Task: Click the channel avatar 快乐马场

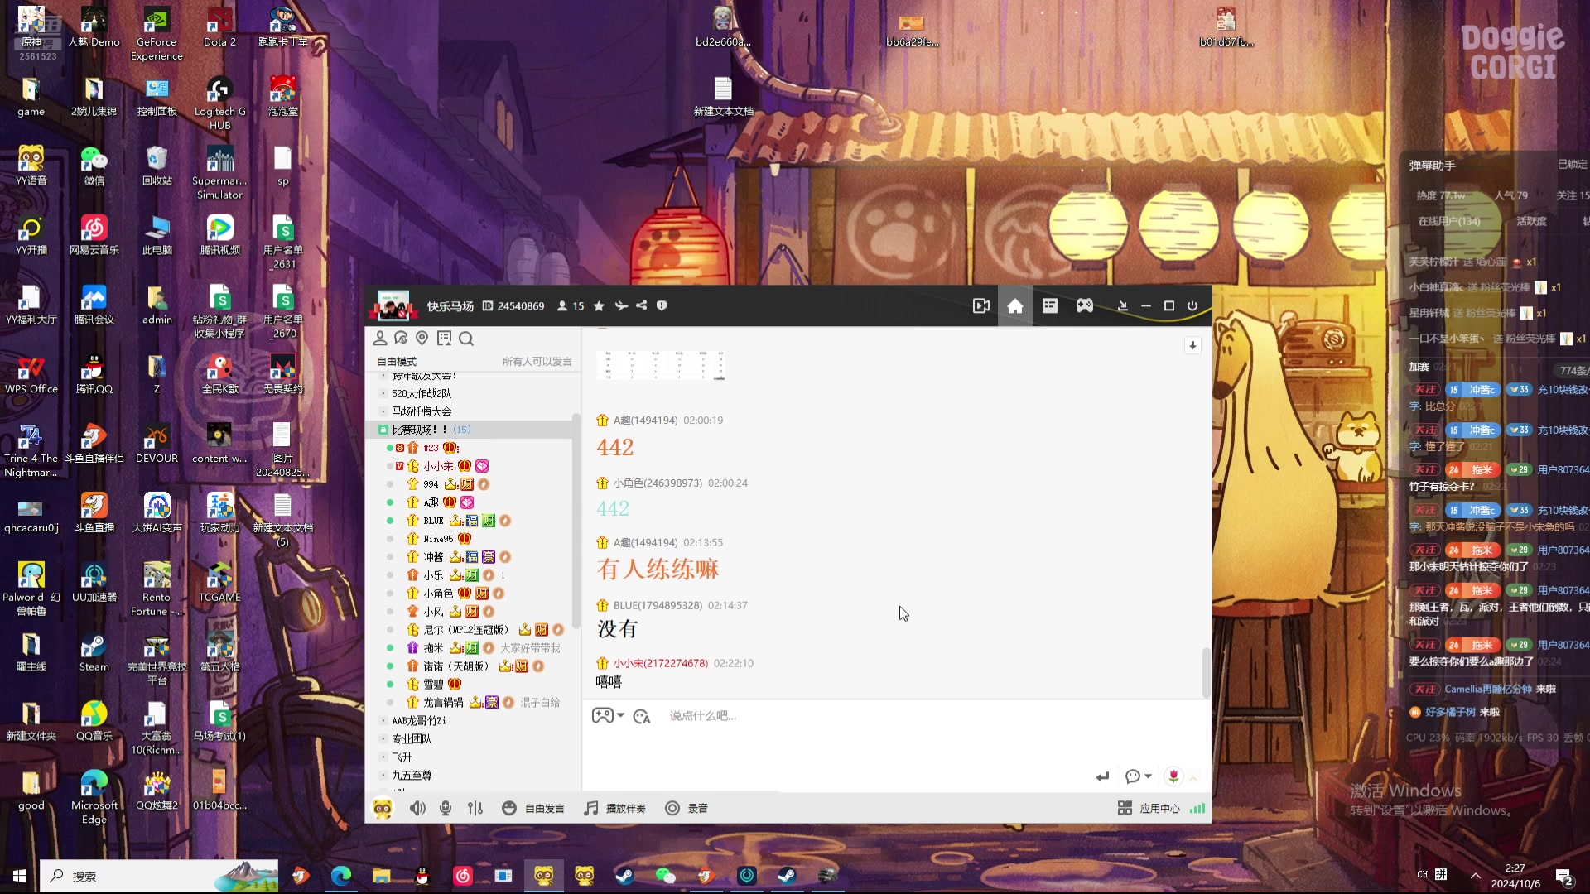Action: (393, 305)
